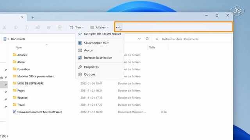Click the Word document file icon
The image size is (250, 140).
[x=14, y=112]
